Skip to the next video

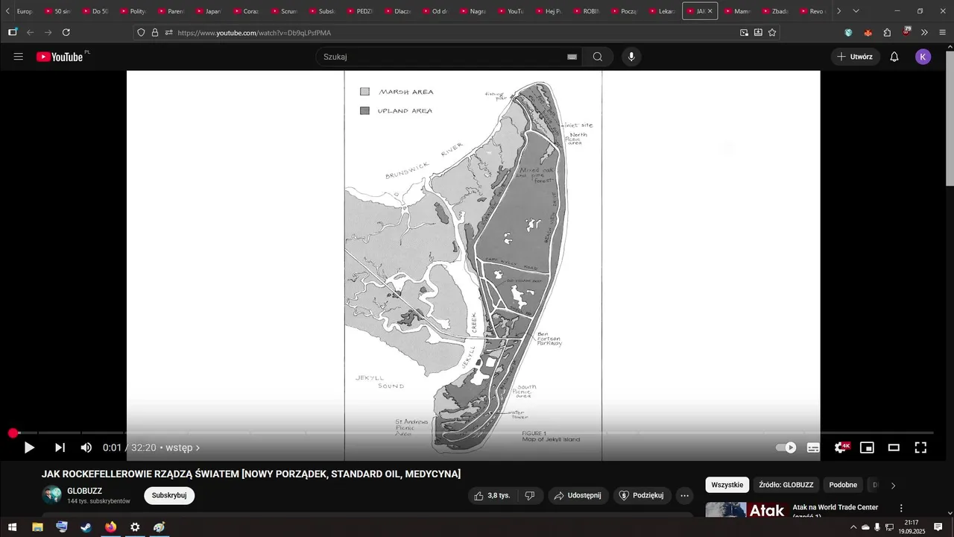60,447
